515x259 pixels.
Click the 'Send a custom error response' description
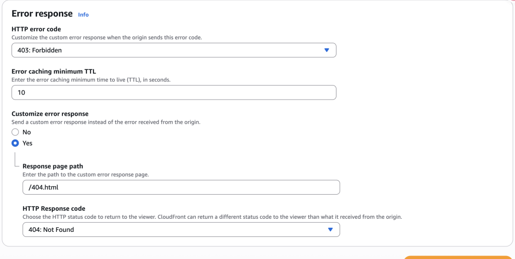click(x=106, y=122)
